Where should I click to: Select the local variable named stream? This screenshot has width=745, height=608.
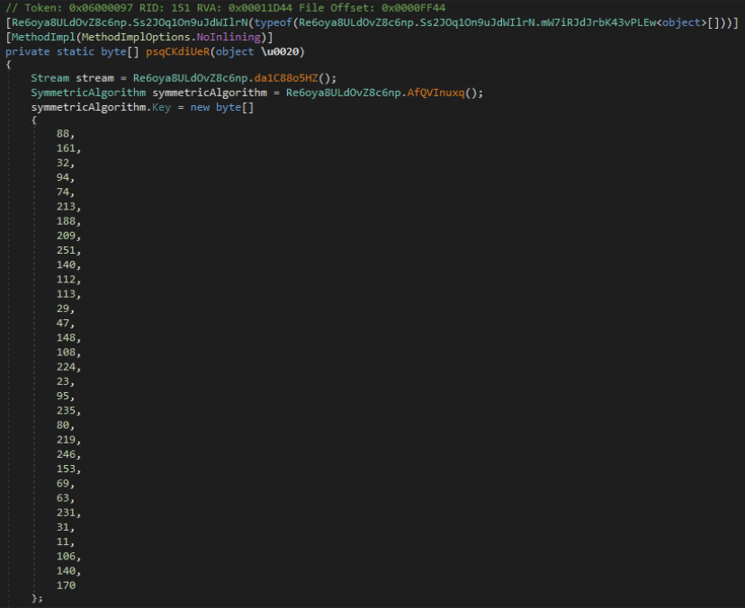[x=94, y=78]
